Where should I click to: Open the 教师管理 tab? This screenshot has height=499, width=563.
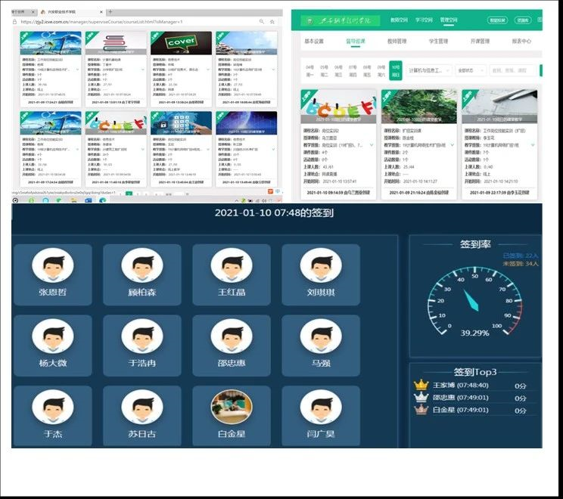pyautogui.click(x=397, y=42)
